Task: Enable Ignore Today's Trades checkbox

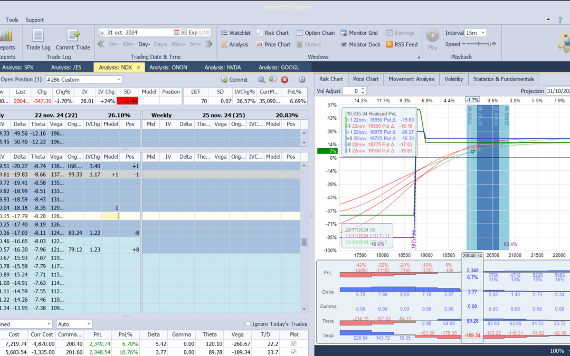Action: pos(249,324)
